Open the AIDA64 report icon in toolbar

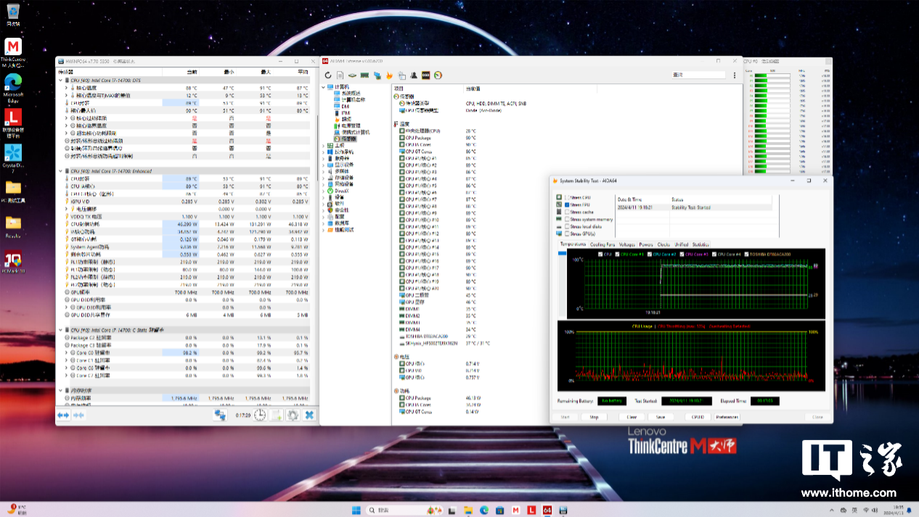click(340, 75)
